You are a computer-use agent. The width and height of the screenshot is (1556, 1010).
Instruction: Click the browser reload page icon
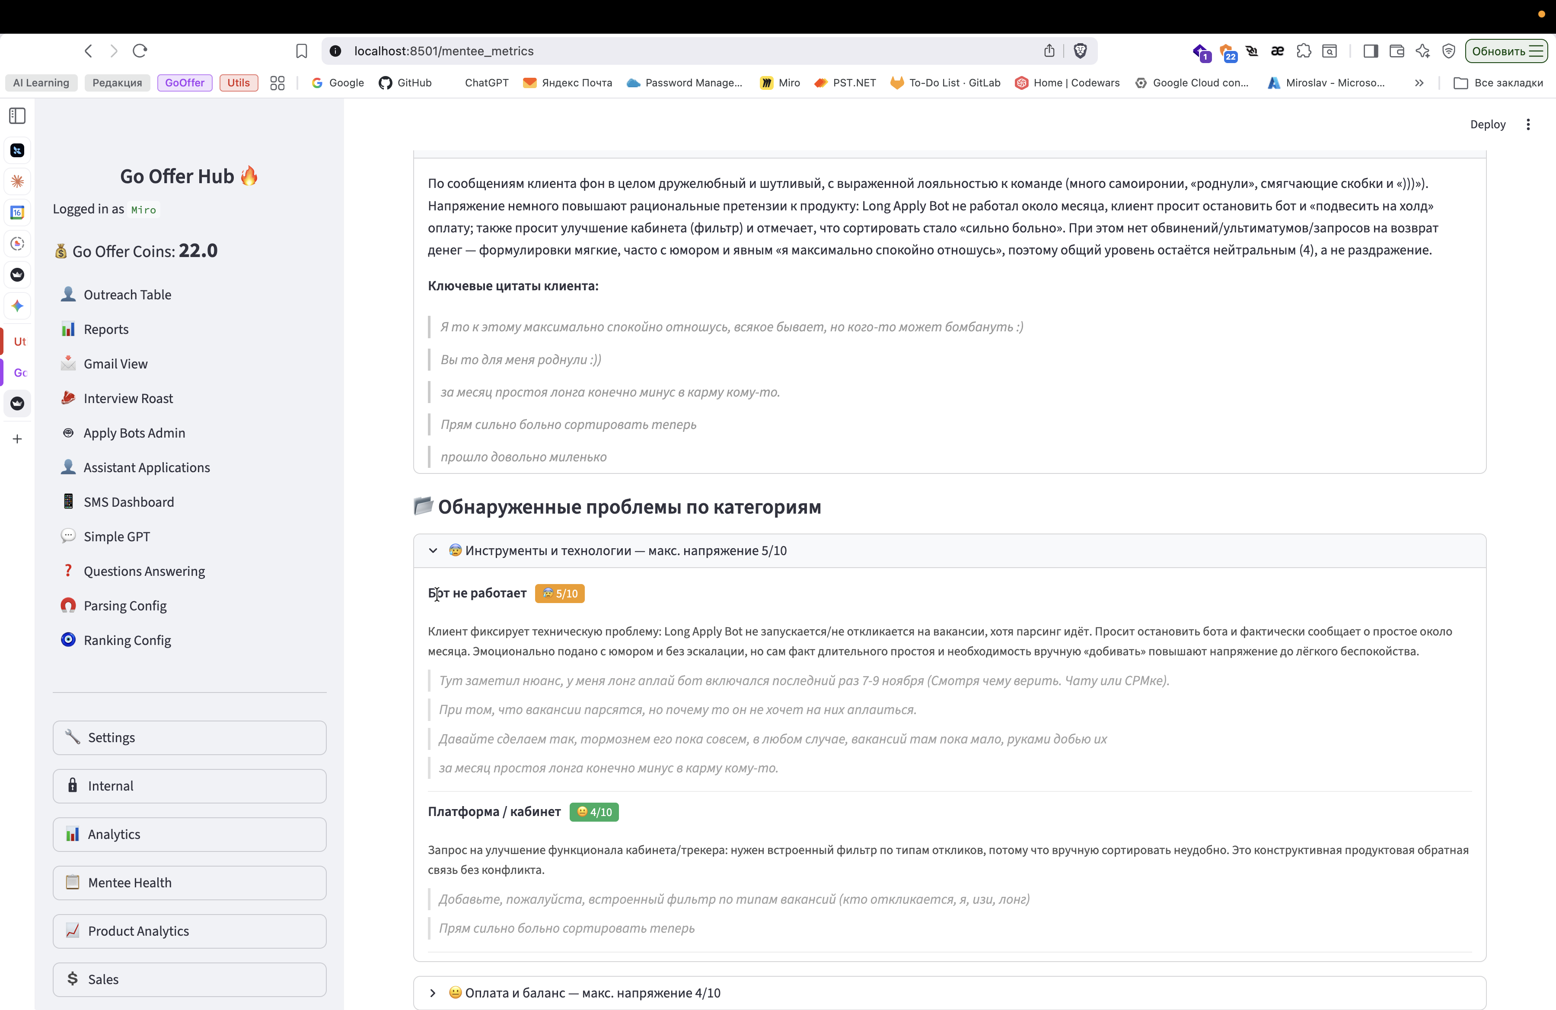(140, 51)
